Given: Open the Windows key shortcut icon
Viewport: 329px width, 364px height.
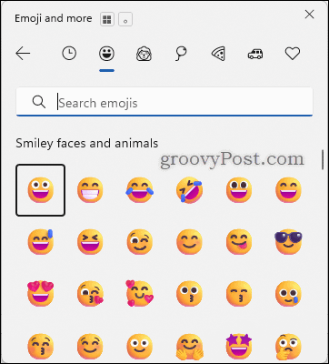Looking at the screenshot, I should (x=107, y=19).
